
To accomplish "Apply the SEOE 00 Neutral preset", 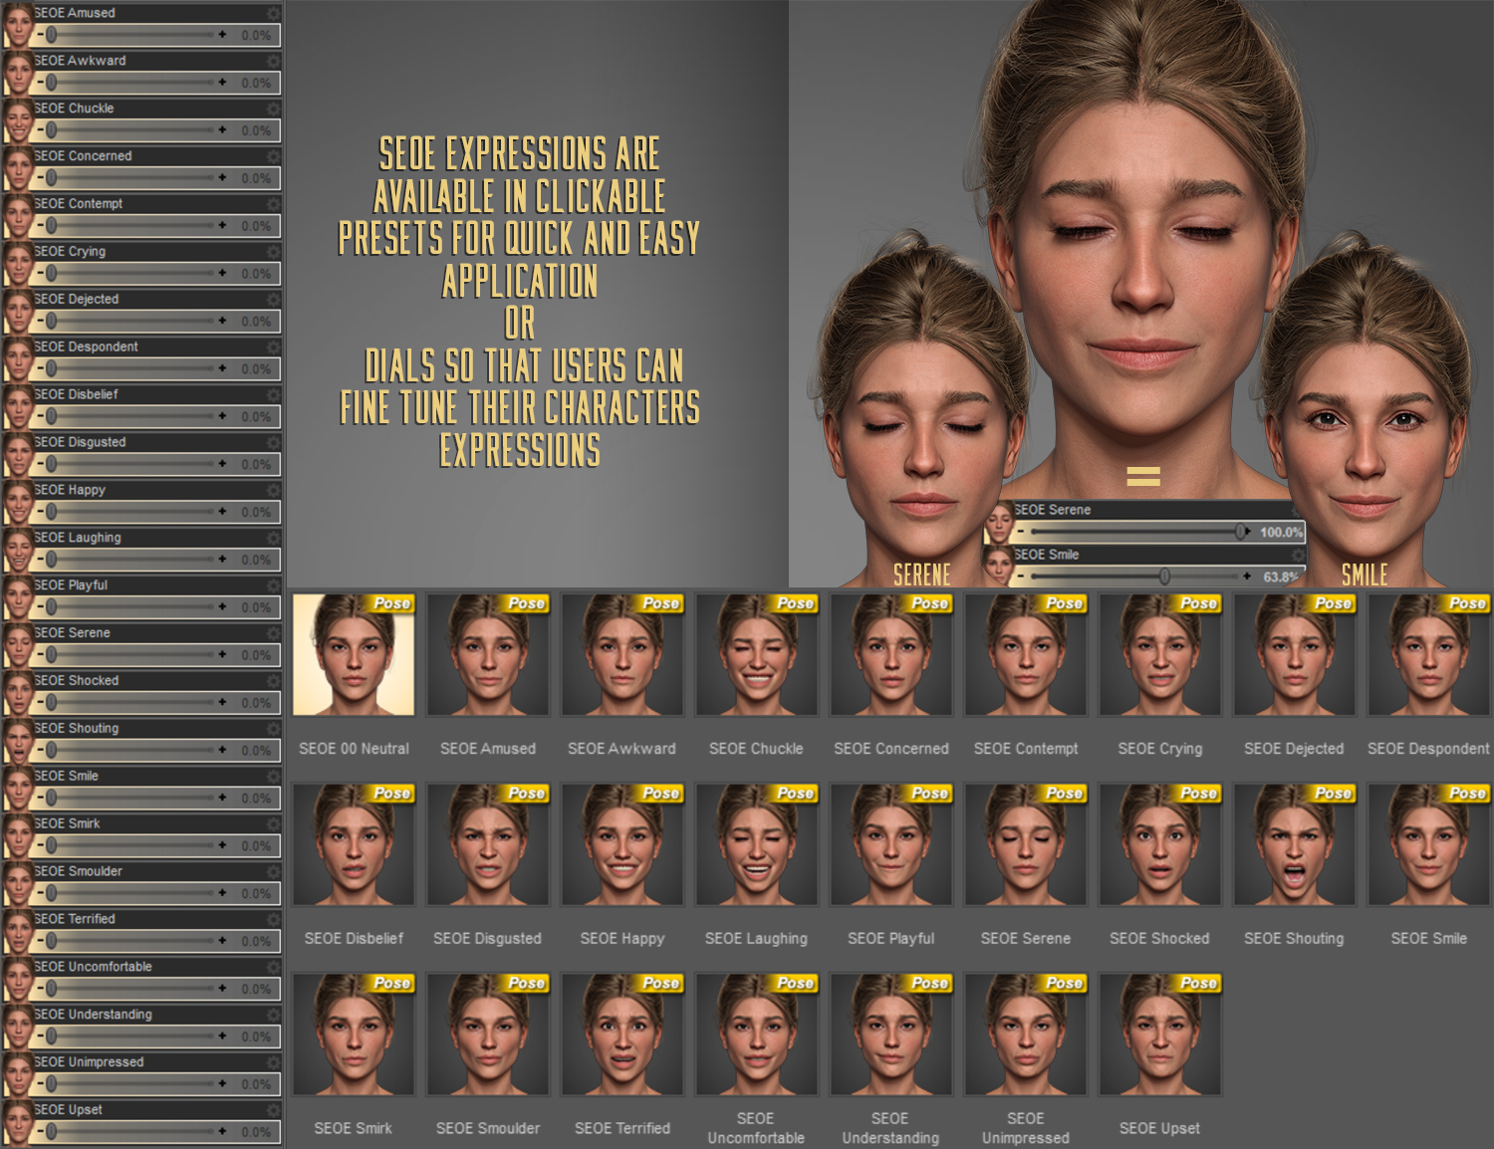I will pos(355,655).
